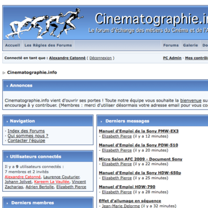Click the running figures site logo
208x208 pixels.
coord(44,23)
